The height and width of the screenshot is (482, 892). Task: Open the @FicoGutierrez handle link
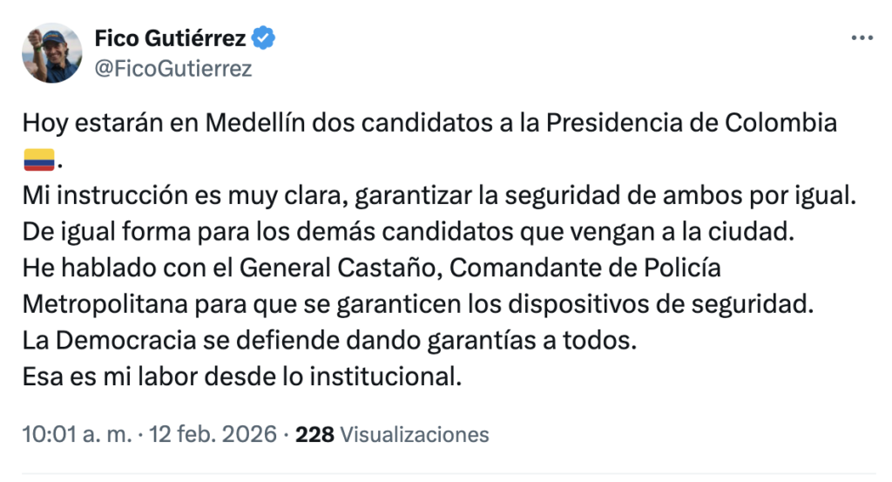172,69
